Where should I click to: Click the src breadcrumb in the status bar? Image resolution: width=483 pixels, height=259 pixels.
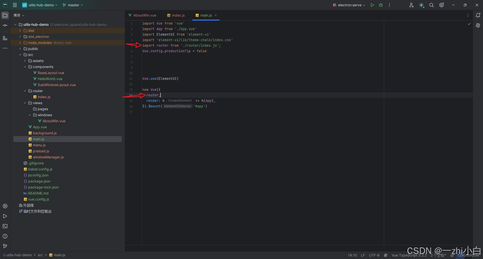pyautogui.click(x=40, y=255)
